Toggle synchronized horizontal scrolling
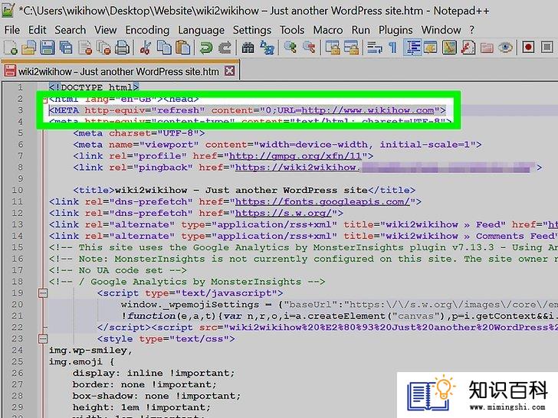This screenshot has width=558, height=418. pyautogui.click(x=351, y=47)
